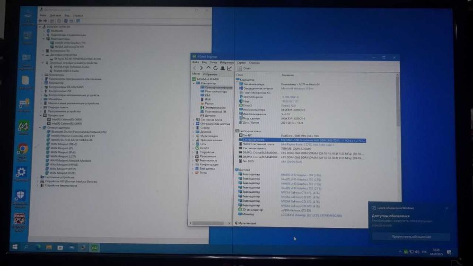Open AIDA64 Справка menu

tap(254, 63)
